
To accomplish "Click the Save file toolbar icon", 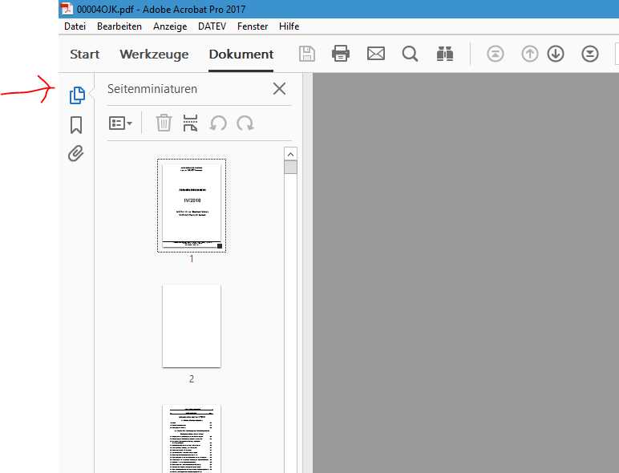I will point(307,54).
